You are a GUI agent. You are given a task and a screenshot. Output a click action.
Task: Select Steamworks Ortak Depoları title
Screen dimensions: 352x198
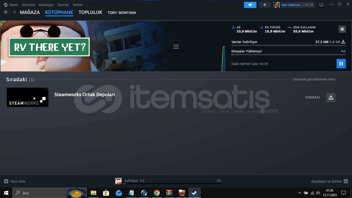[85, 95]
